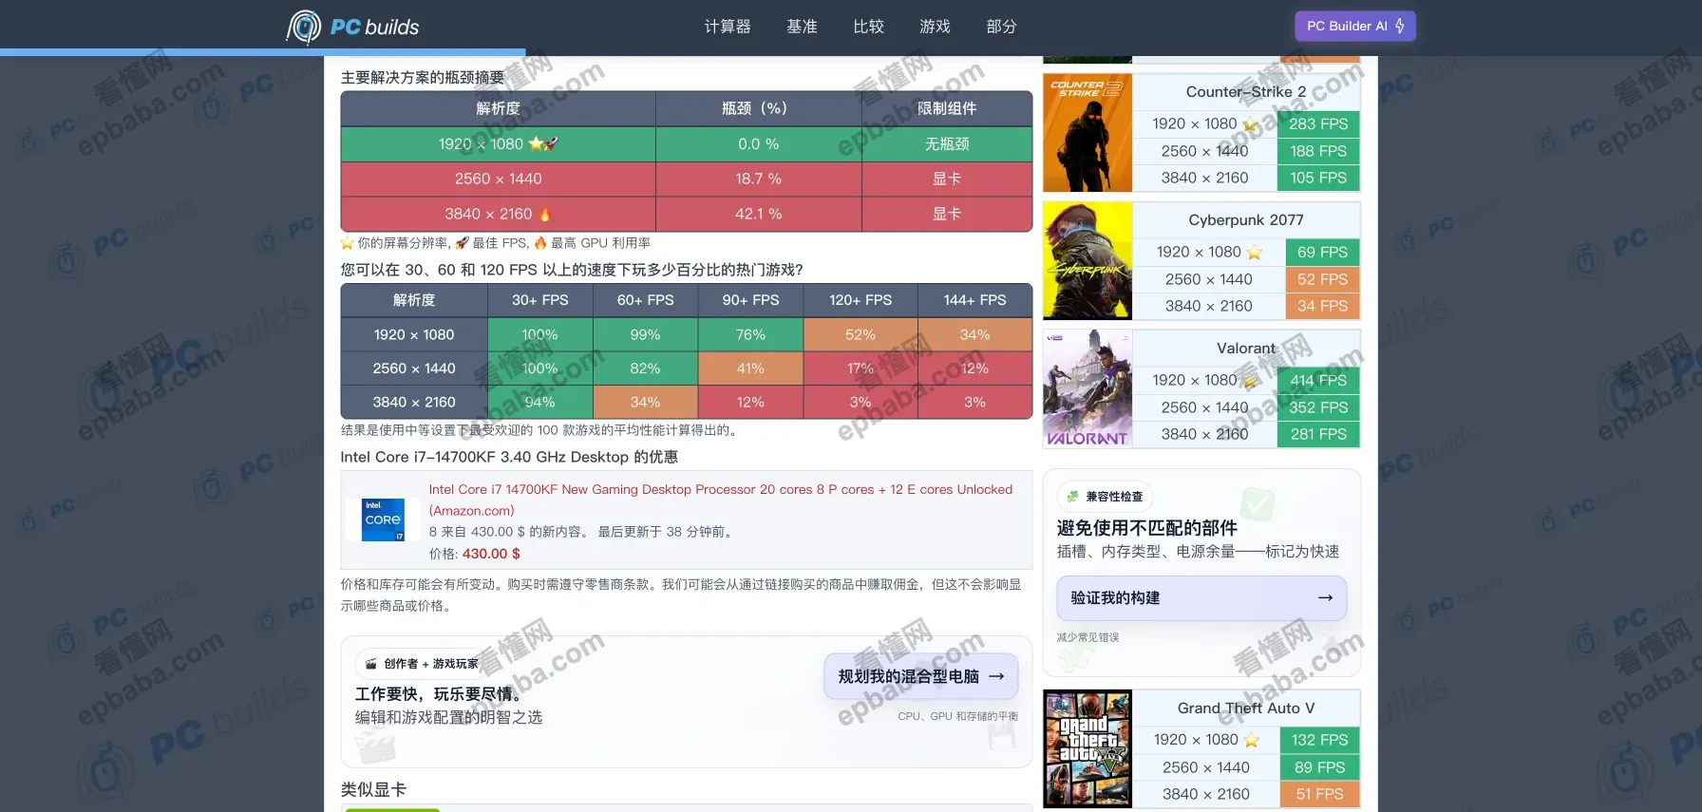Open the Intel Core i7 14700KF Amazon link
Viewport: 1702px width, 812px height.
tap(720, 500)
